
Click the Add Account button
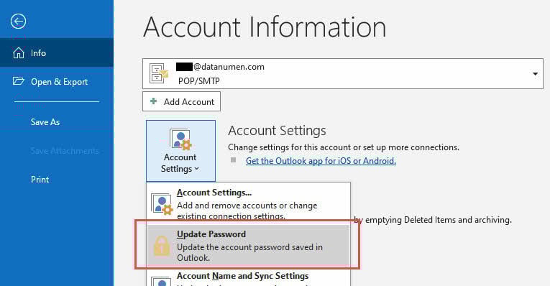coord(181,101)
